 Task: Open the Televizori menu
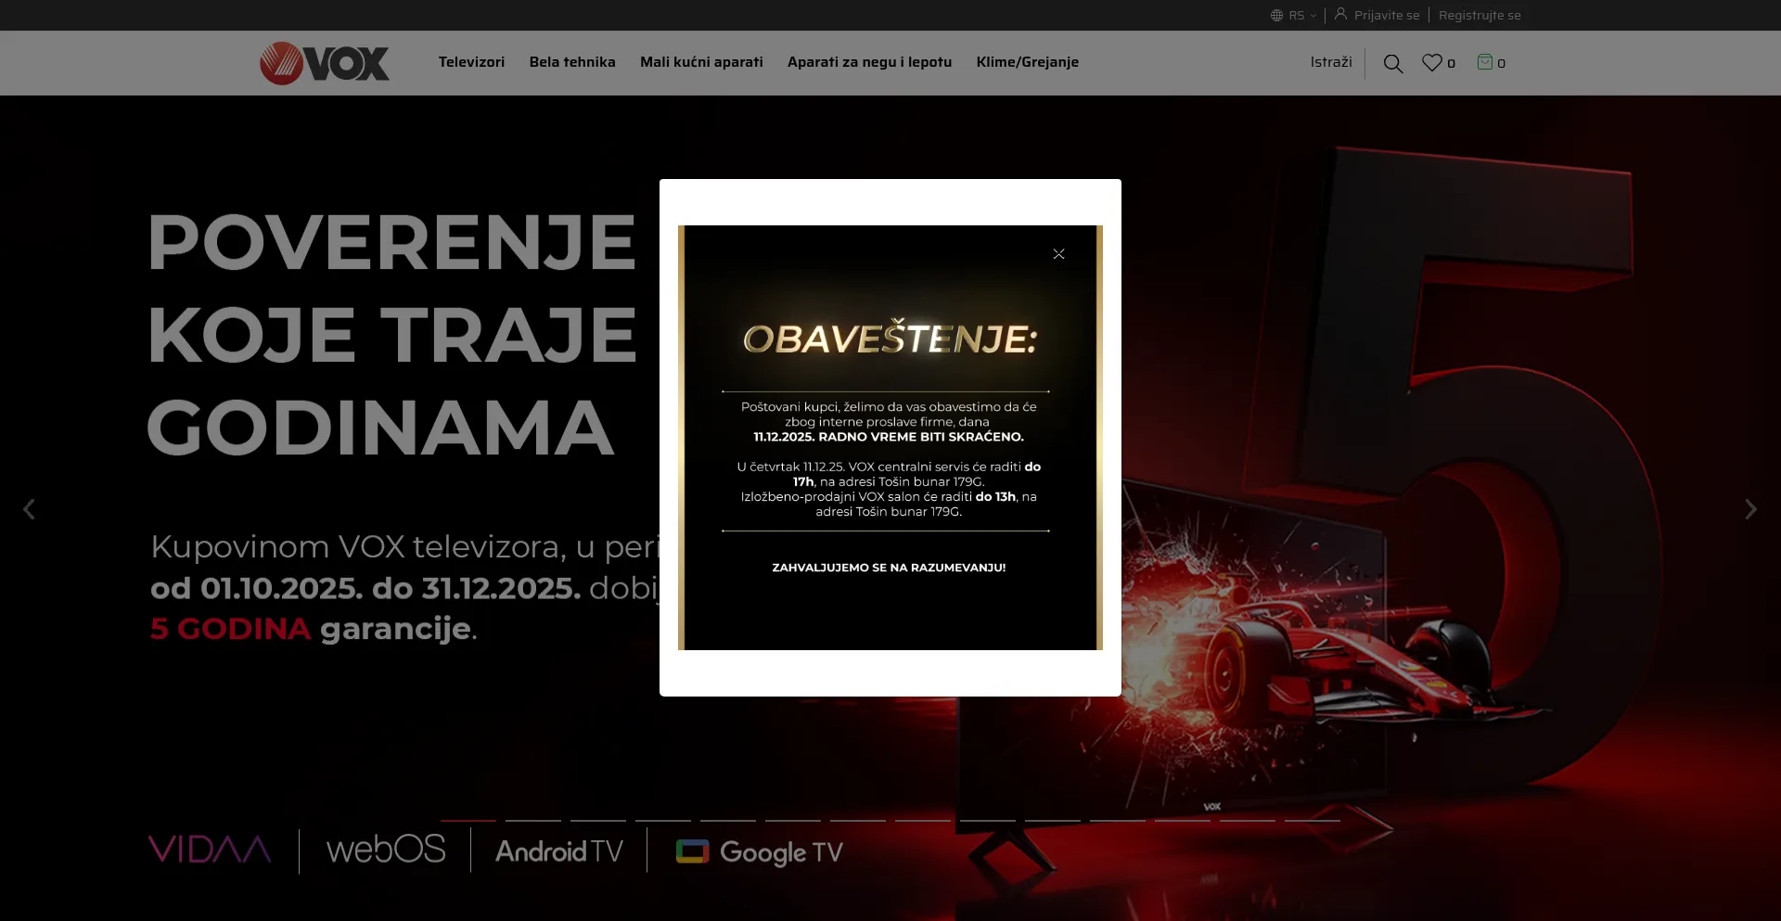pos(471,62)
